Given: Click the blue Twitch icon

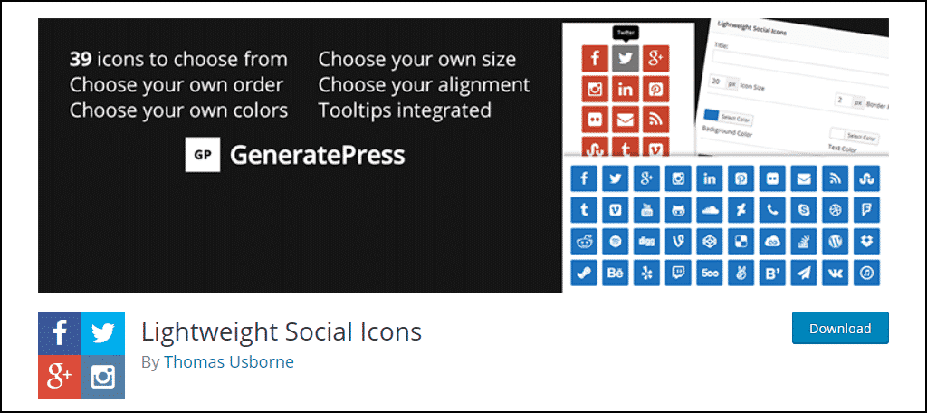Looking at the screenshot, I should (677, 273).
